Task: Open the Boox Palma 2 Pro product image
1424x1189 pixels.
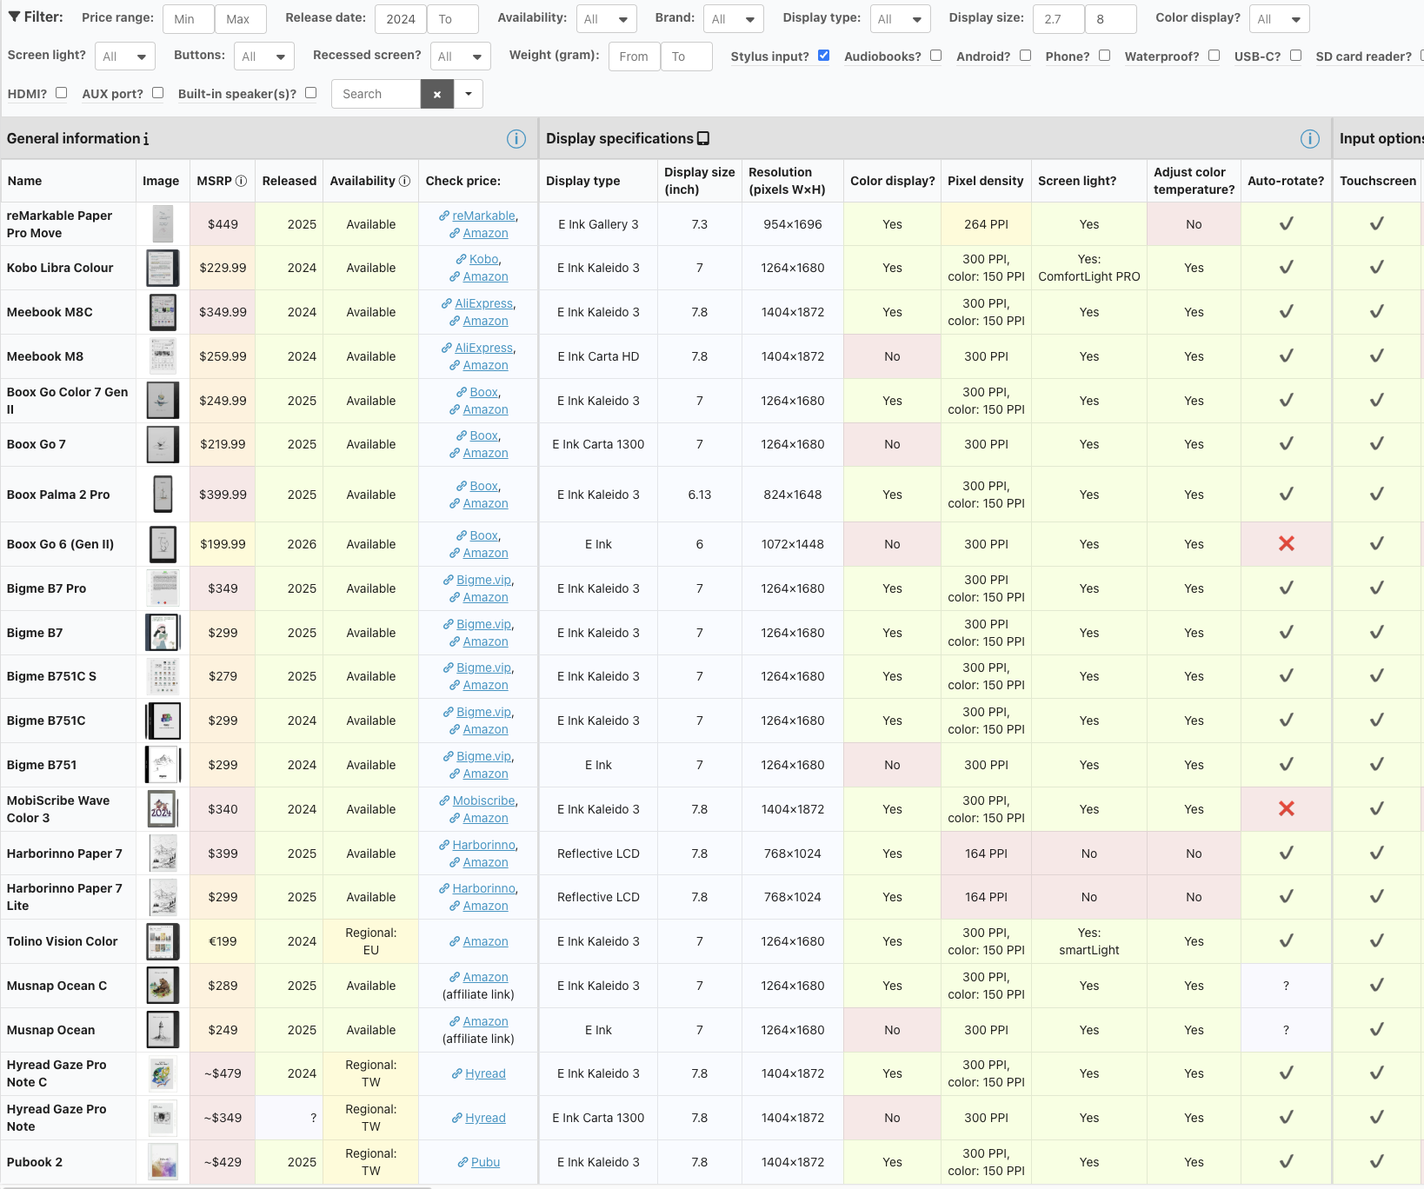Action: (x=163, y=495)
